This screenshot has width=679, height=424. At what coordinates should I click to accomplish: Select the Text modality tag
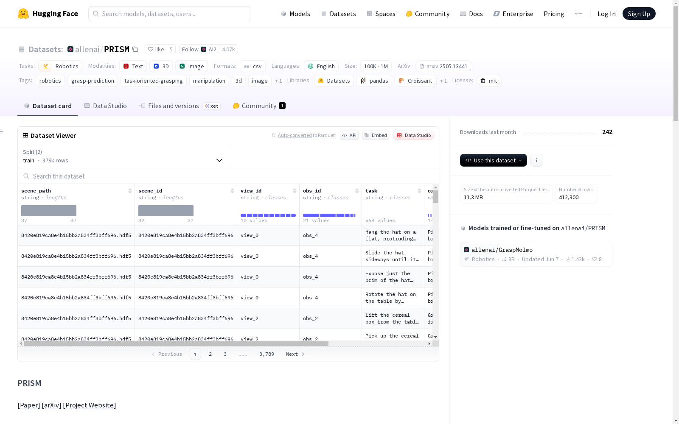pyautogui.click(x=133, y=66)
